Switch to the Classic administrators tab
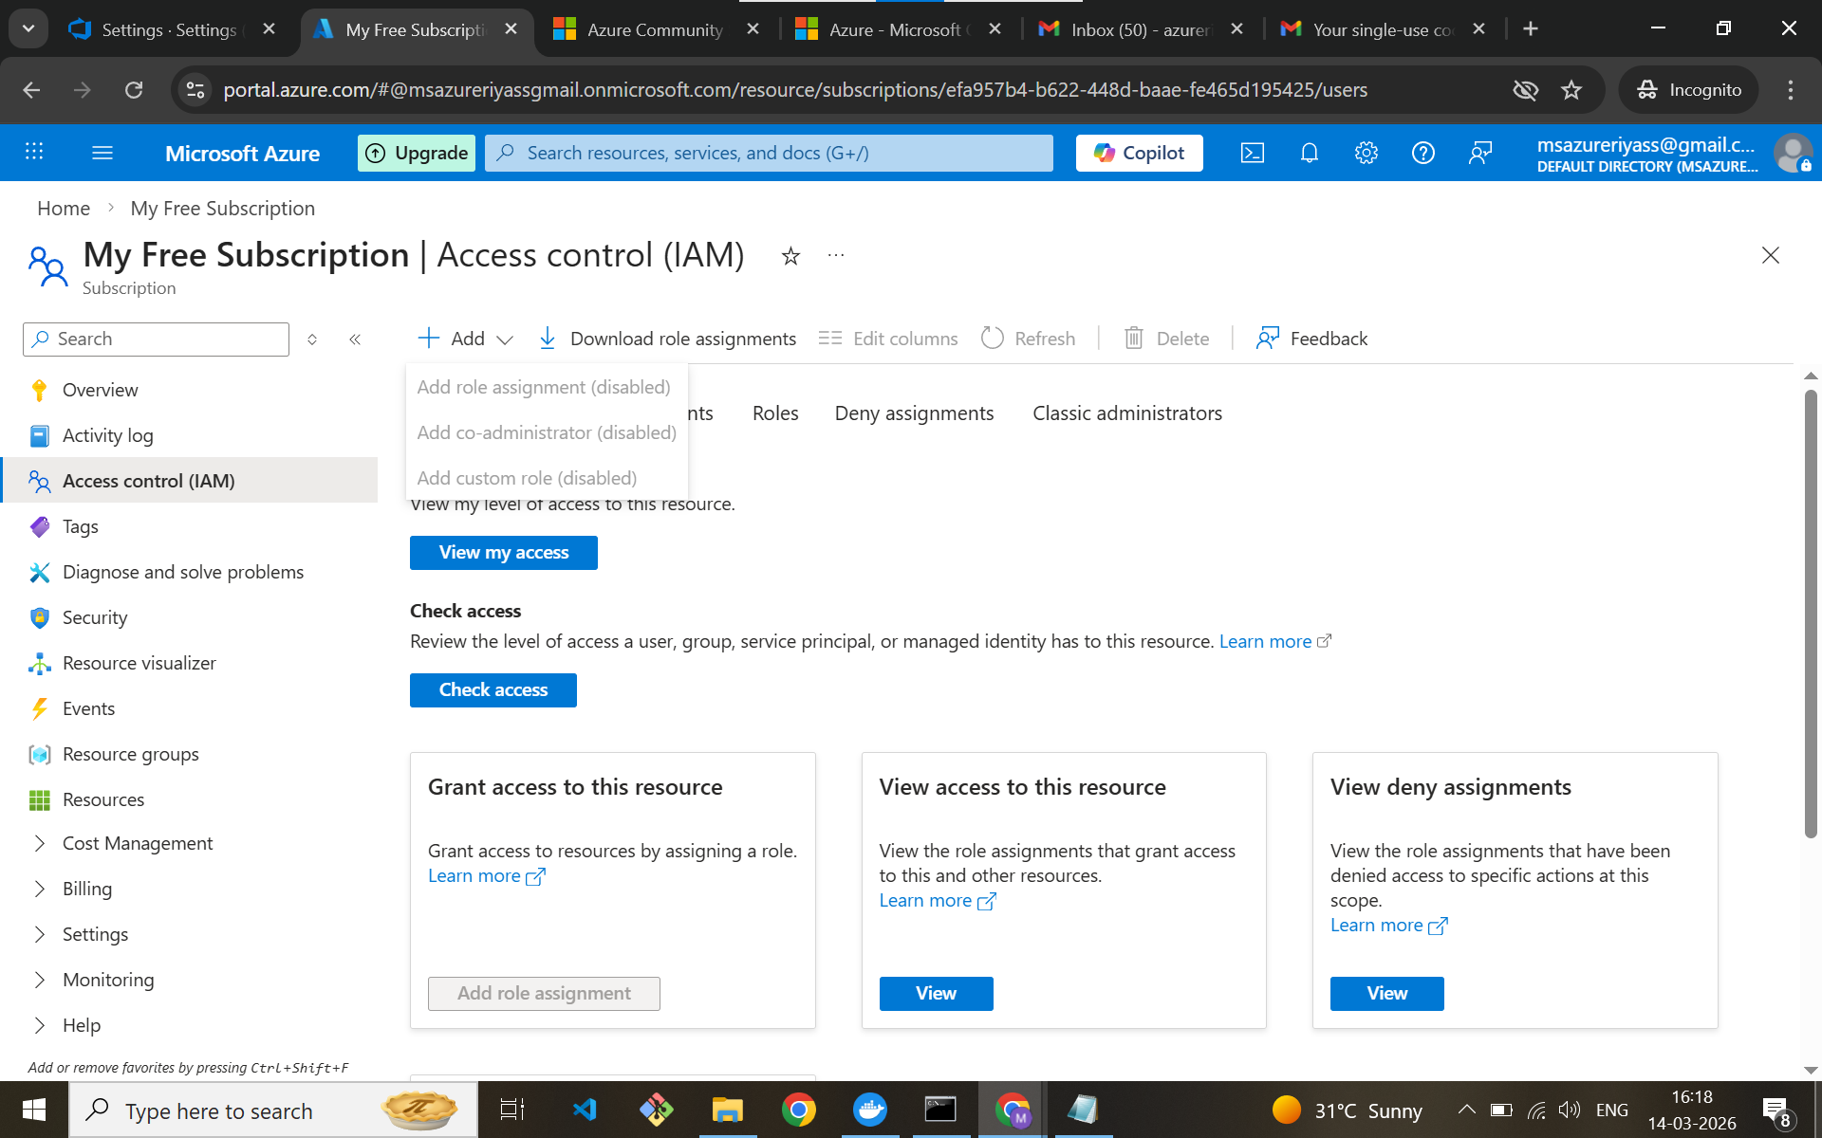 (1127, 413)
